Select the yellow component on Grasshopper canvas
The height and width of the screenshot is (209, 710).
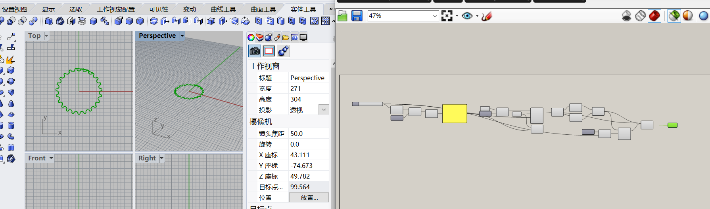point(455,114)
